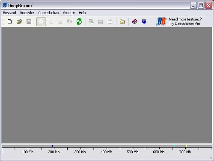Open project using yellow folder icon
The image size is (214, 161).
19,22
